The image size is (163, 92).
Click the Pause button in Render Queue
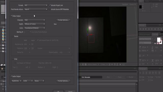coord(120,77)
